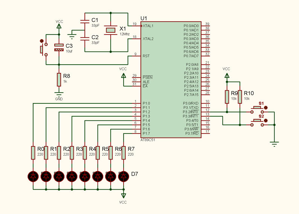Click the P0.7/AD7 pin label

click(x=191, y=56)
